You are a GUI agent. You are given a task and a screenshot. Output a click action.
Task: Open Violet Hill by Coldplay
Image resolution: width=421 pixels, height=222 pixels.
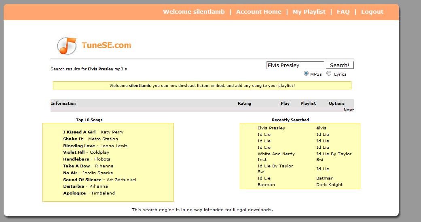tap(86, 152)
